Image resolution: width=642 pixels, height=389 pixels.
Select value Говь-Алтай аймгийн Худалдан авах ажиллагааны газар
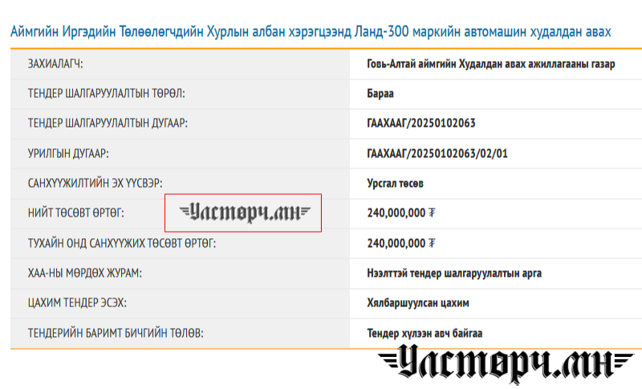(491, 64)
